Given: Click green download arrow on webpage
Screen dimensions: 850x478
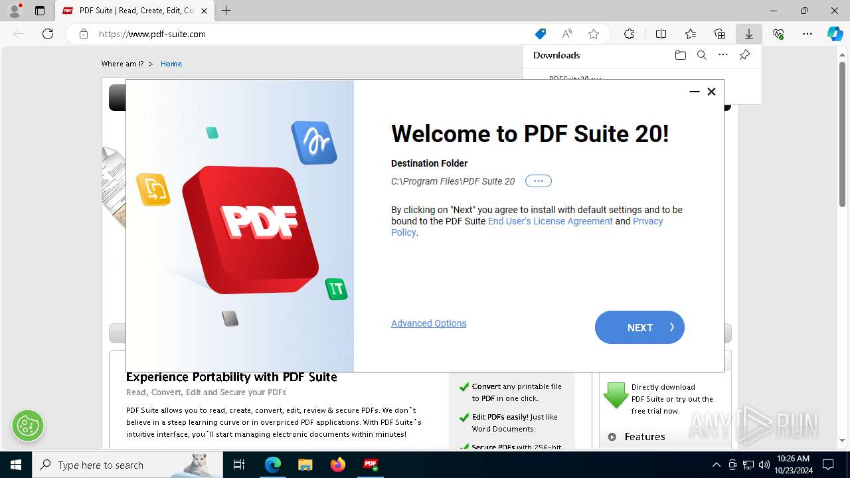Looking at the screenshot, I should point(616,396).
